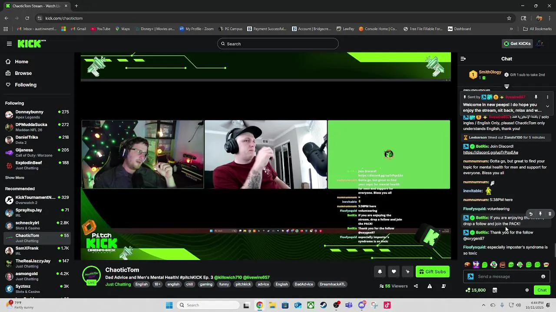Image resolution: width=556 pixels, height=312 pixels.
Task: Open a new browser tab
Action: pyautogui.click(x=76, y=6)
